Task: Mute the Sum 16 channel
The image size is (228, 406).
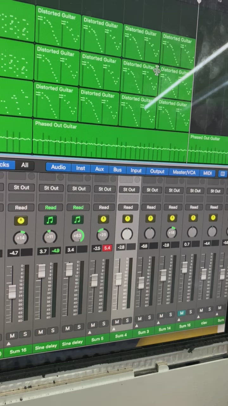Action: point(12,335)
